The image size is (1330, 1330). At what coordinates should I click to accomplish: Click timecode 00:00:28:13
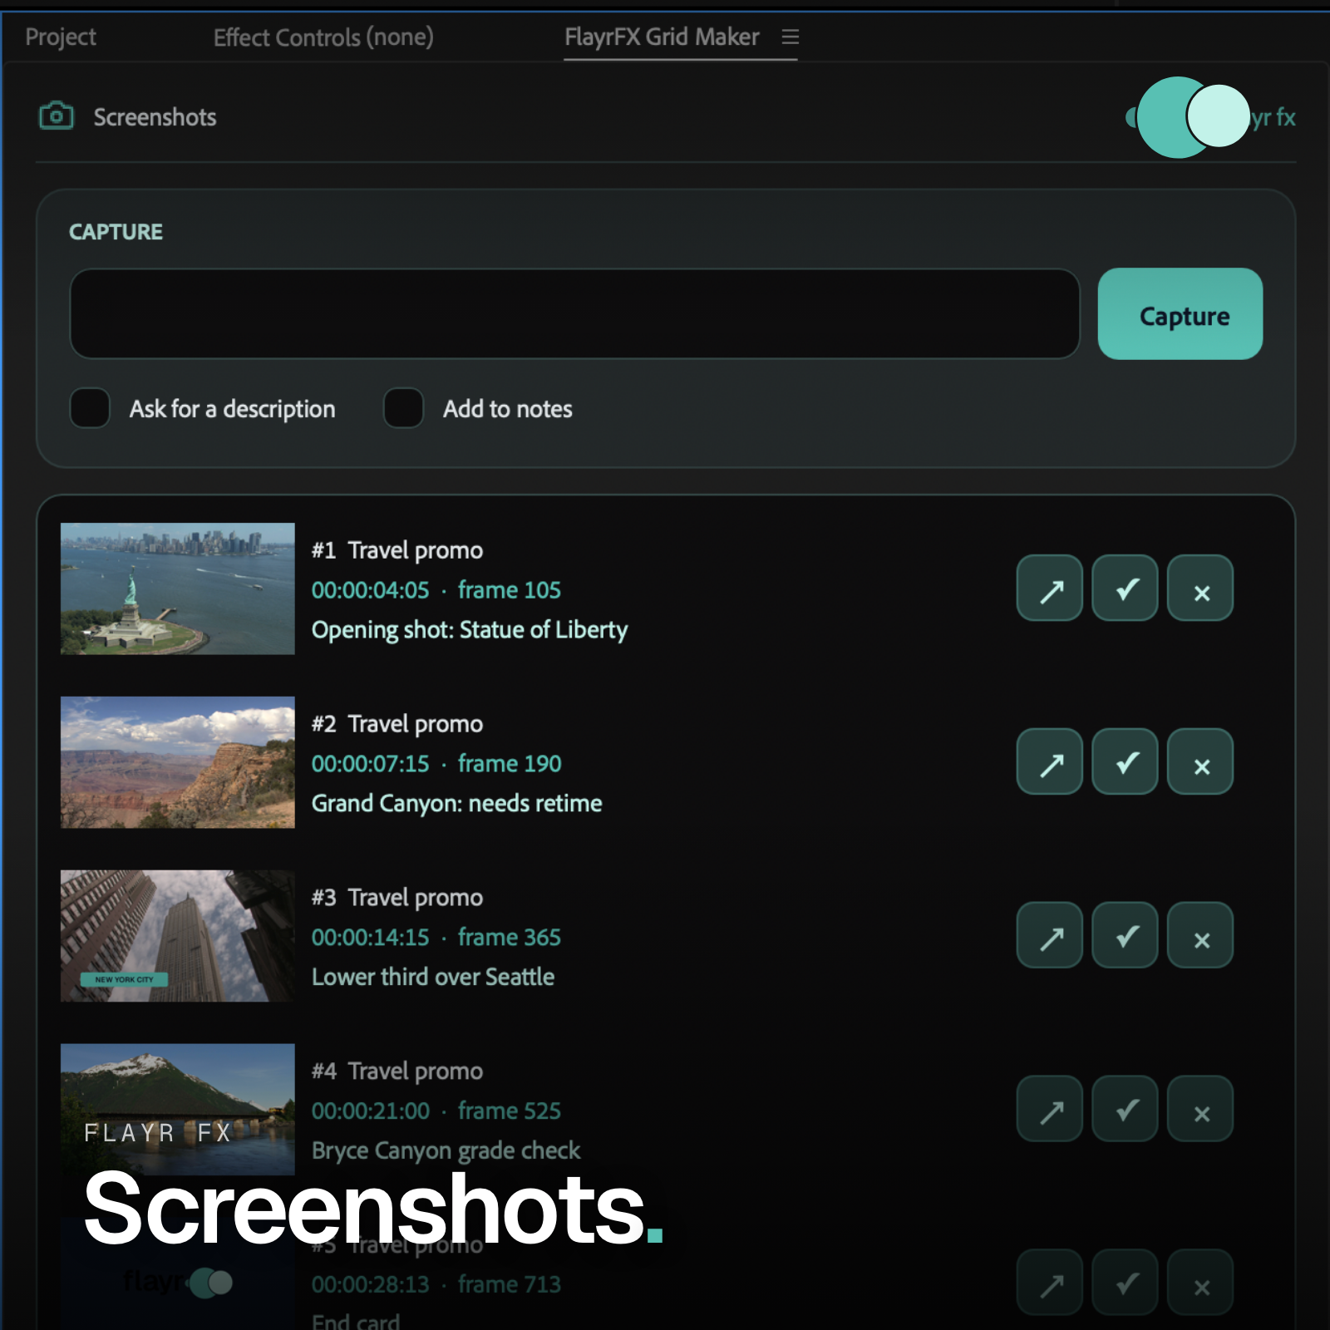point(371,1285)
